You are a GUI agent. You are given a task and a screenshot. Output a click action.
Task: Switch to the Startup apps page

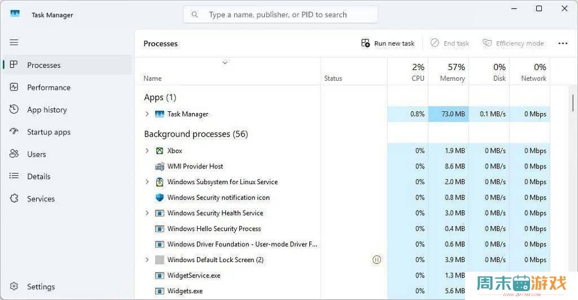pyautogui.click(x=49, y=132)
